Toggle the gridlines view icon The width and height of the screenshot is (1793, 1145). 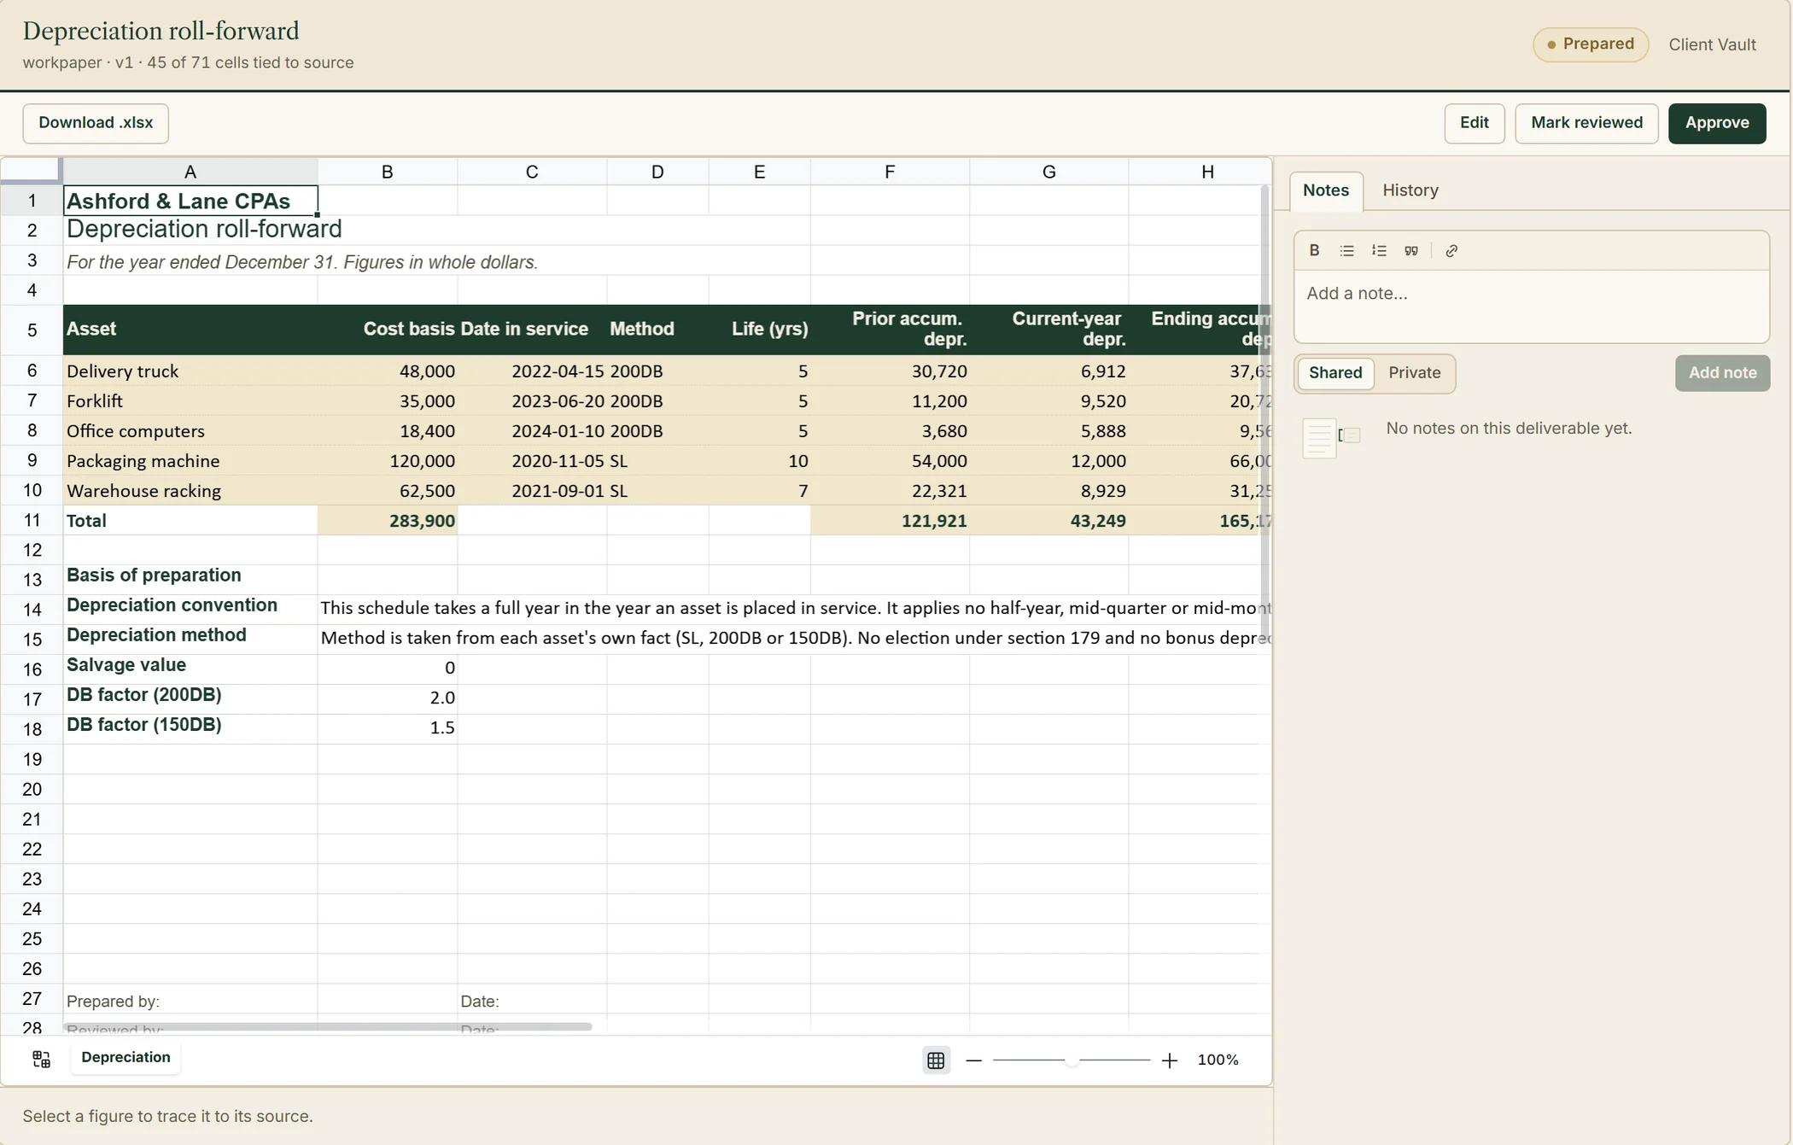(x=936, y=1060)
